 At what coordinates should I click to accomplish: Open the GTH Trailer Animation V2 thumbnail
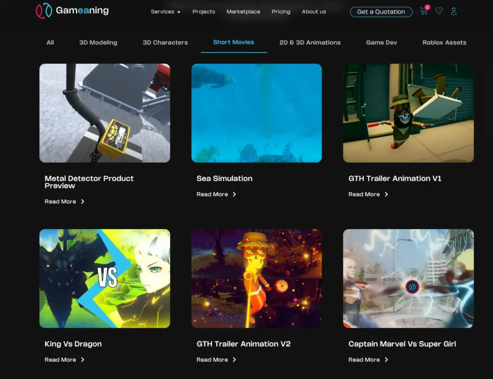point(257,278)
